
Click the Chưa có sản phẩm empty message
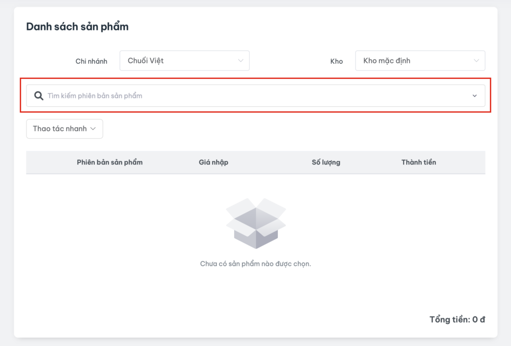point(255,264)
